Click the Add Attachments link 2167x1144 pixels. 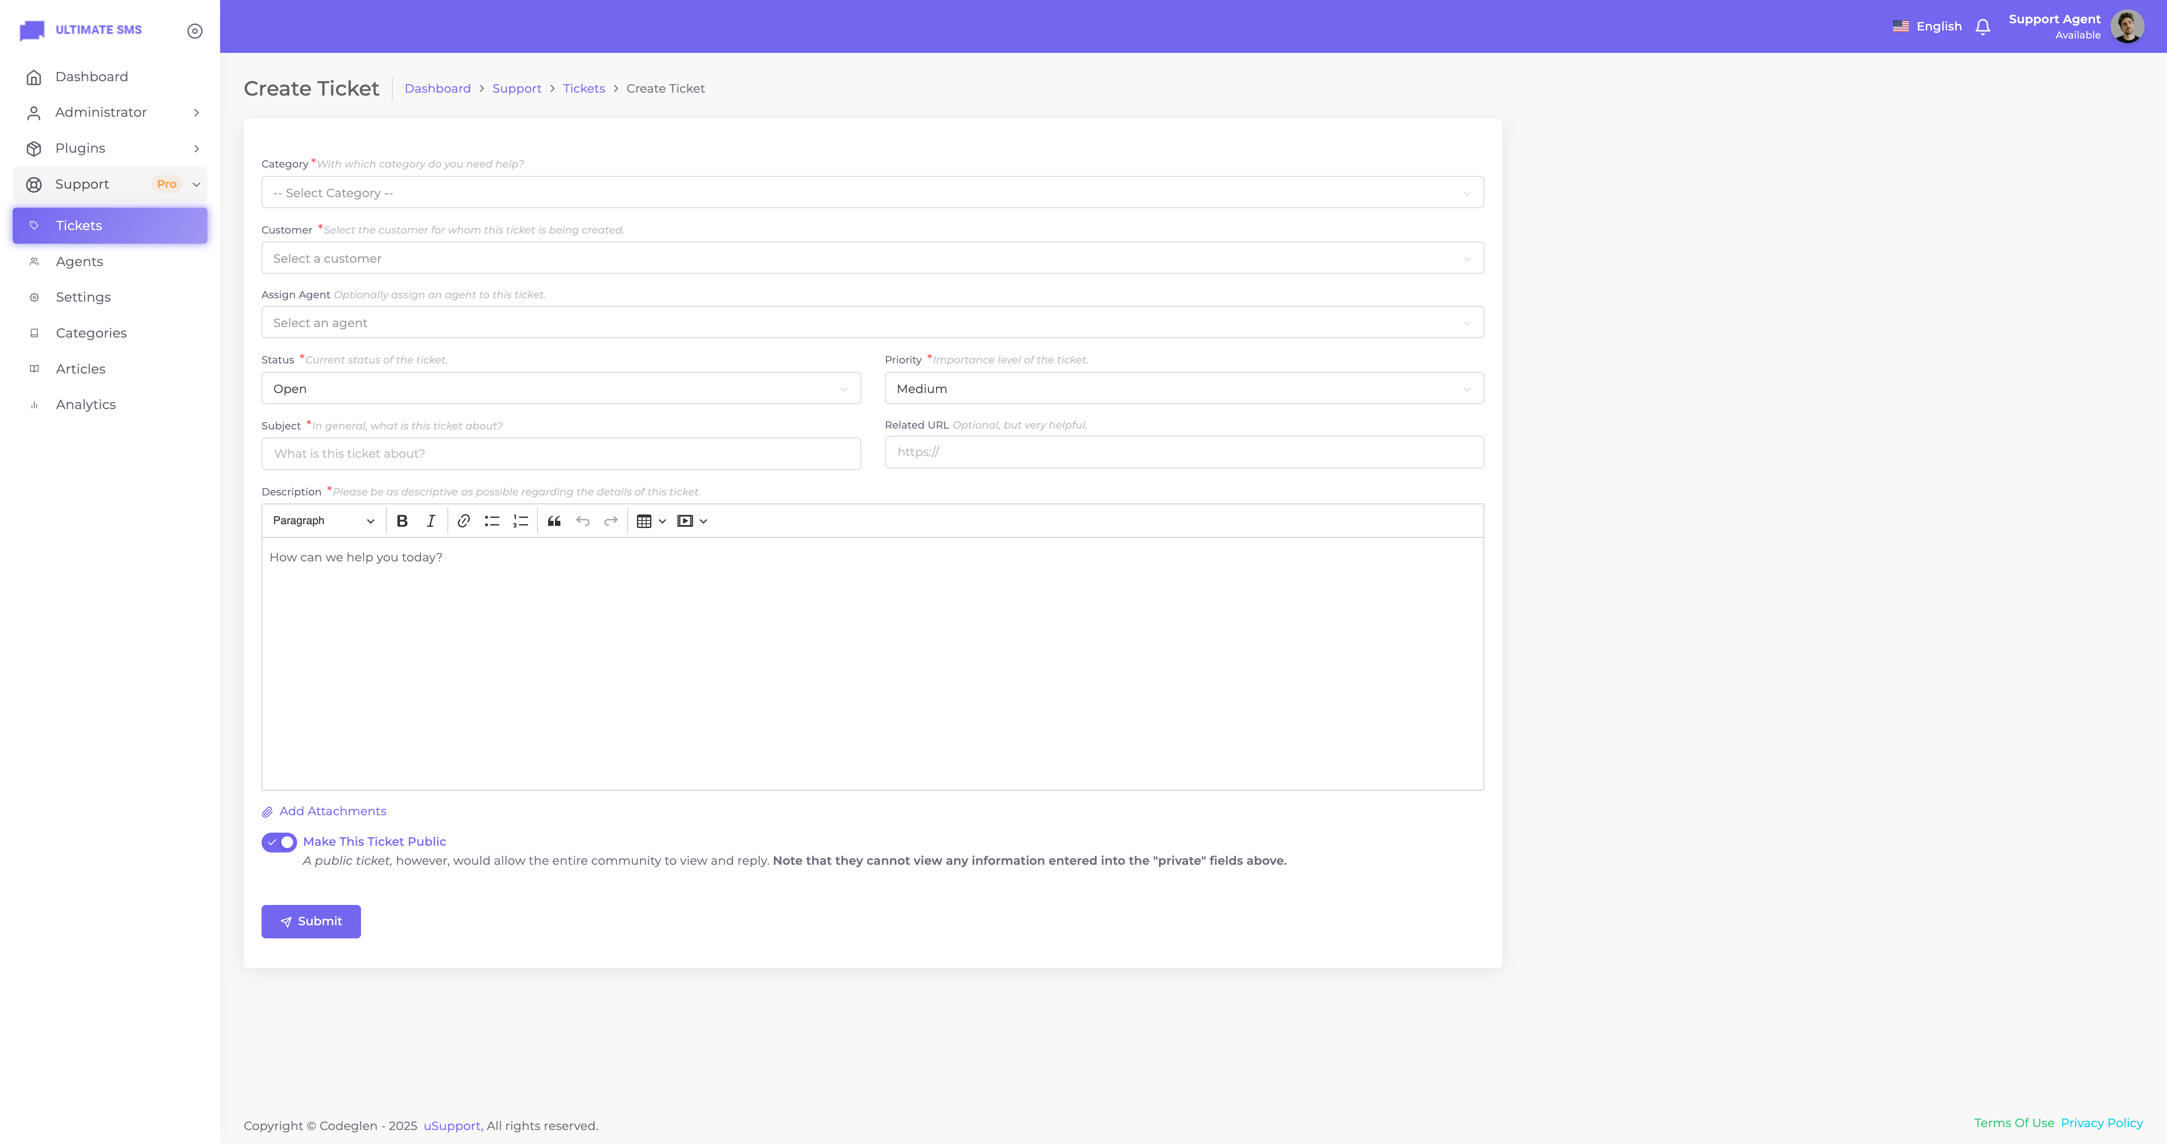pyautogui.click(x=331, y=811)
